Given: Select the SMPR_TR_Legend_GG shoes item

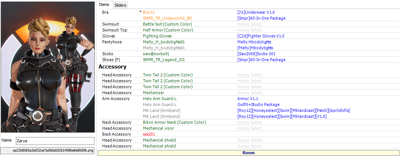Looking at the screenshot, I should tap(164, 60).
